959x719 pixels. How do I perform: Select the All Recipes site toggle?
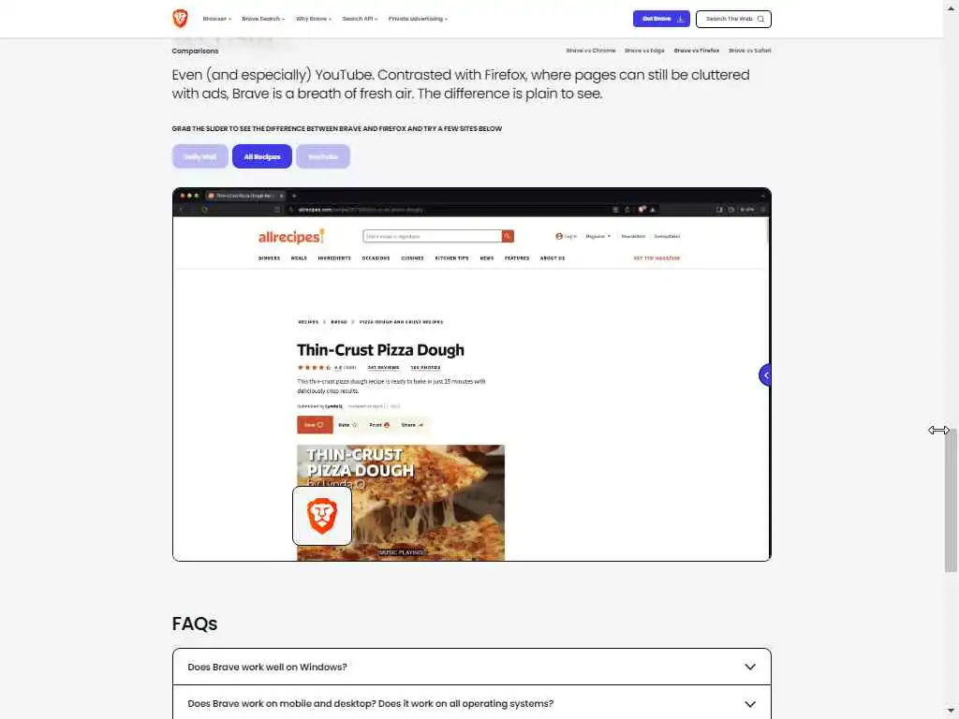262,156
